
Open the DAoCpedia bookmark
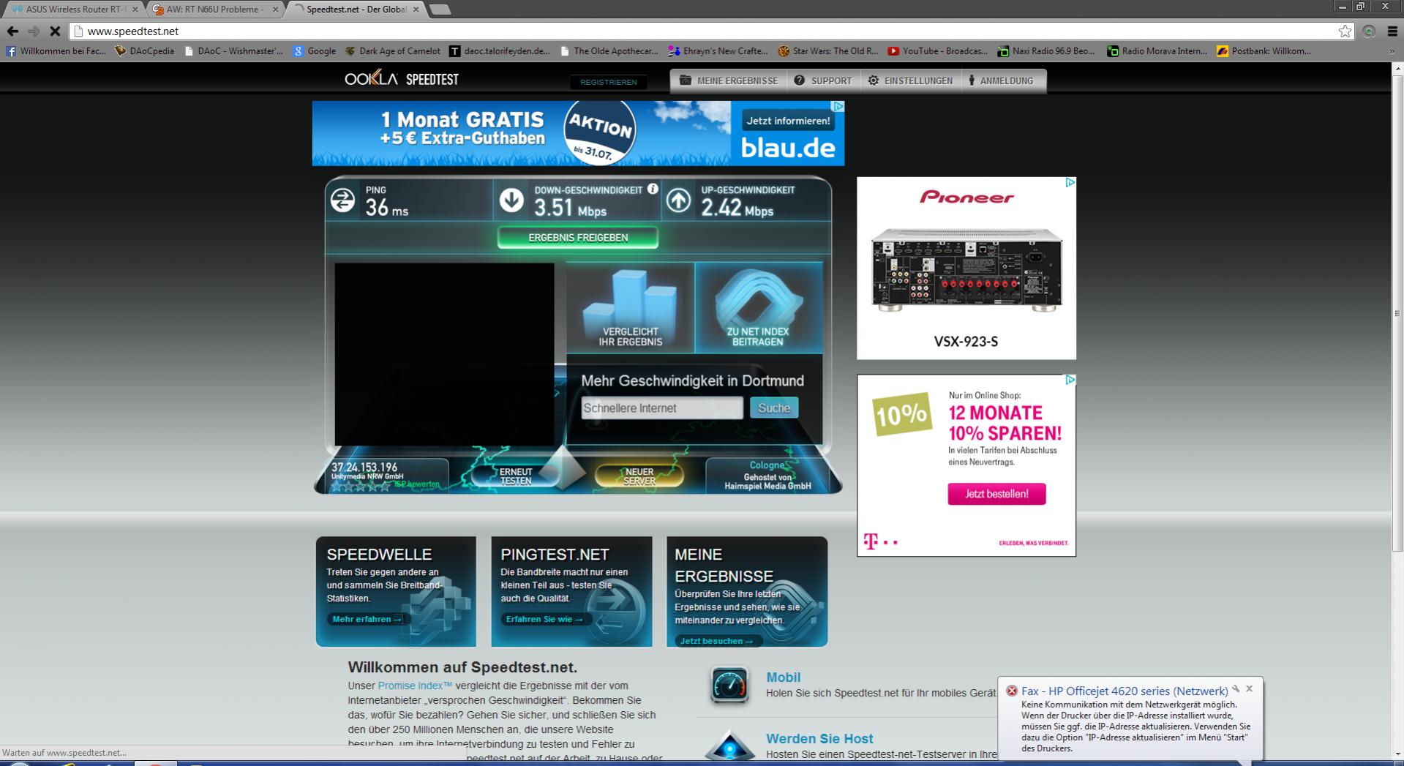coord(144,50)
